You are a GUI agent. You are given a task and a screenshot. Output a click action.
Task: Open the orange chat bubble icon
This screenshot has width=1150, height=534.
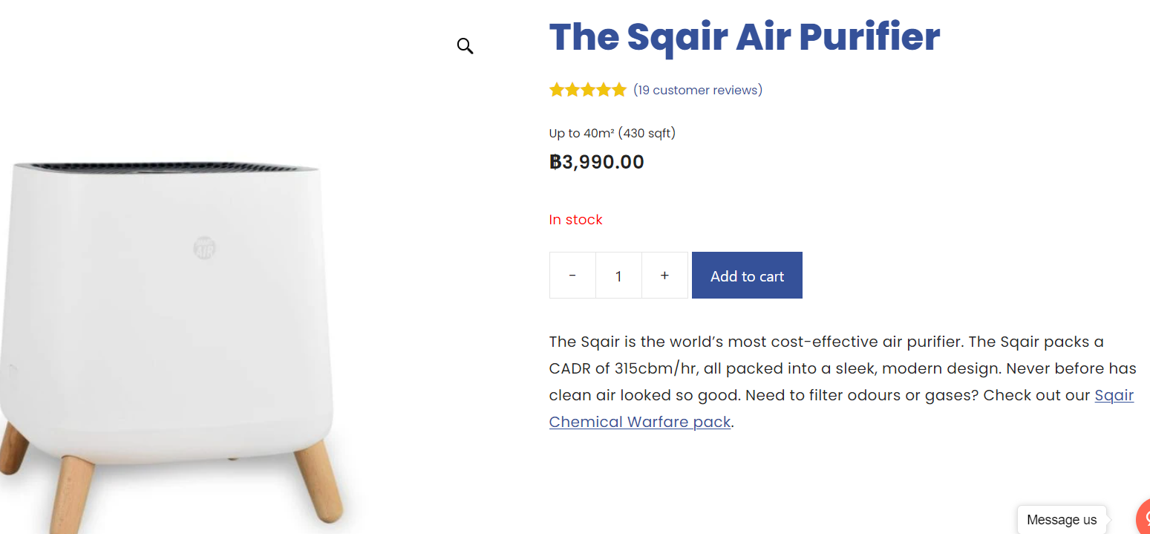1144,518
